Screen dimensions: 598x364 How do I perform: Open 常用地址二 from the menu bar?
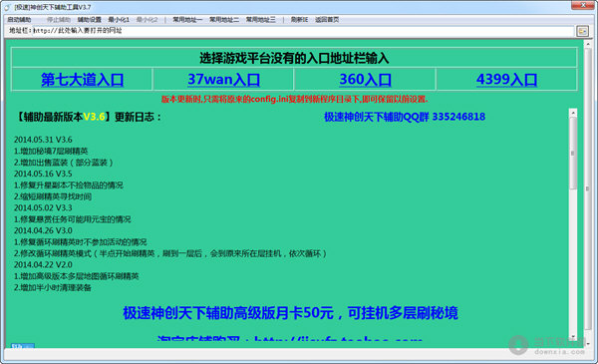coord(224,20)
